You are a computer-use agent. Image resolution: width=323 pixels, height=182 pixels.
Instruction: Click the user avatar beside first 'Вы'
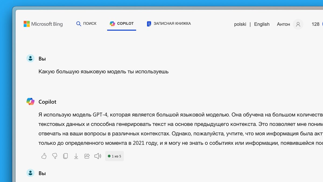pyautogui.click(x=30, y=58)
